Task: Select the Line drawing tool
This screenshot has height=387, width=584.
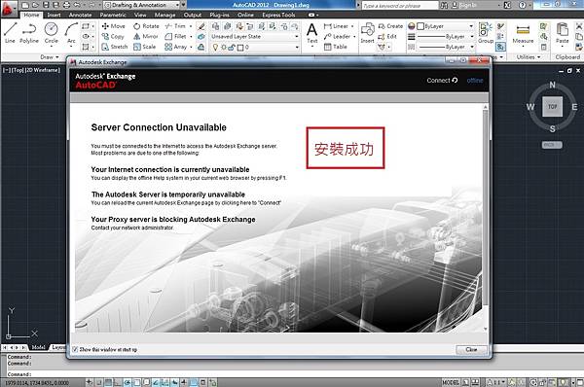Action: [x=10, y=33]
